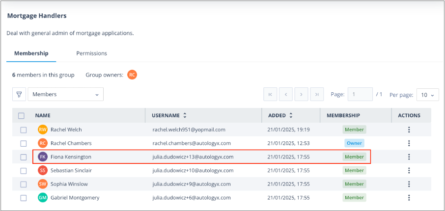The image size is (445, 211).
Task: Go to first page arrow button
Action: (x=270, y=94)
